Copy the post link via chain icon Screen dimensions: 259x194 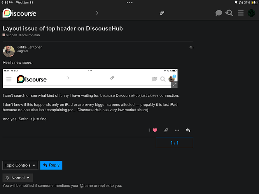coord(166,130)
